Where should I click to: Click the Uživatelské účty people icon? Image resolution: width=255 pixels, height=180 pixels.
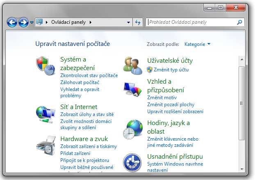[x=132, y=66]
